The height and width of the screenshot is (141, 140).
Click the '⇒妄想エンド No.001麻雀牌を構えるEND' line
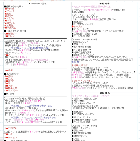(x=30, y=48)
